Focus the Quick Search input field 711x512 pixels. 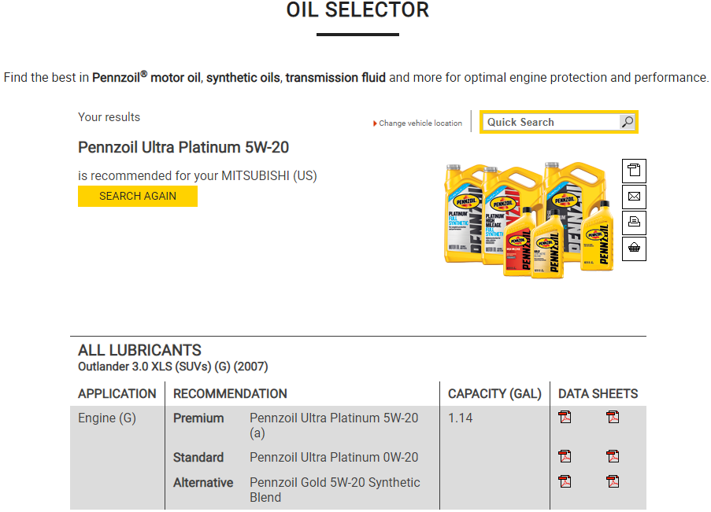point(552,122)
